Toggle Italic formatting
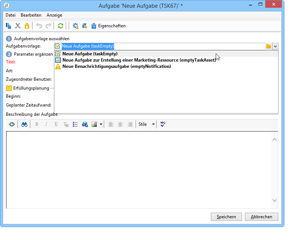 tap(46, 124)
